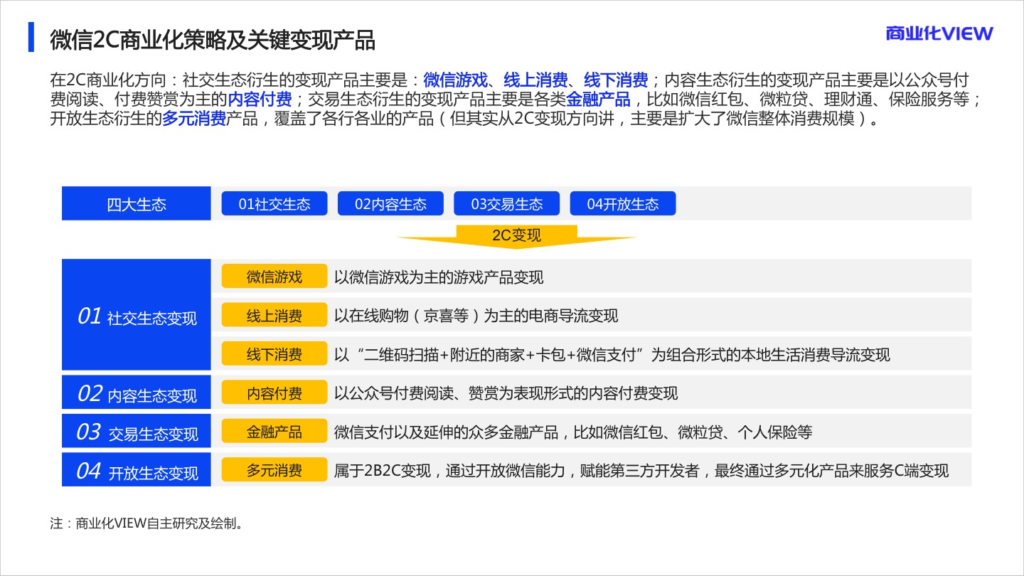Screen dimensions: 1024x576
Task: Click bold blue 线下消费 in the paragraph
Action: point(616,80)
